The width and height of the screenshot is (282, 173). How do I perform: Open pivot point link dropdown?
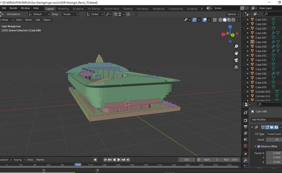[x=109, y=14]
